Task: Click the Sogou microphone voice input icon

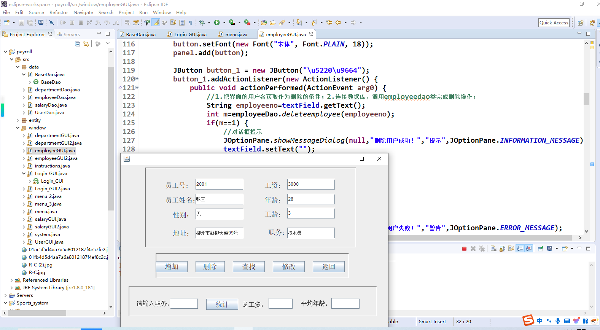Action: [557, 321]
